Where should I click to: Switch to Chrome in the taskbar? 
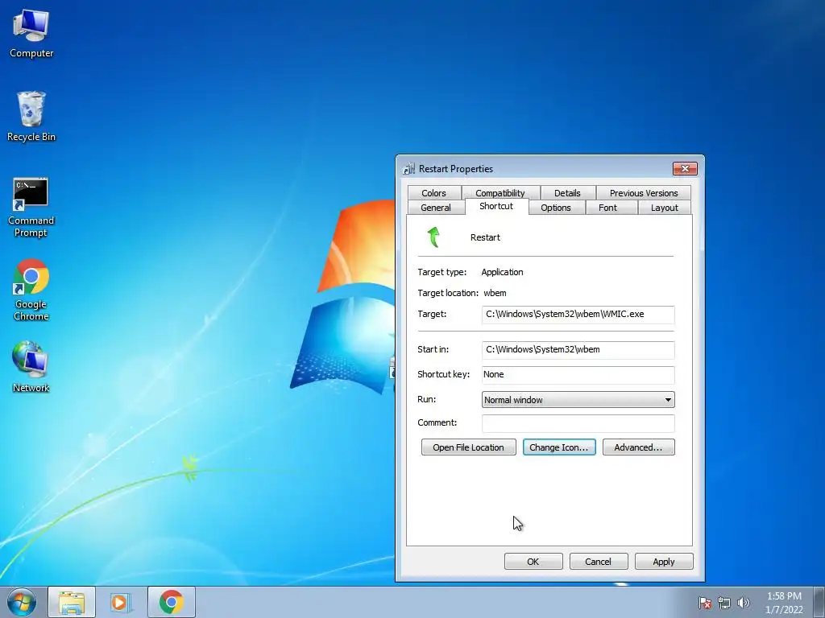(171, 602)
